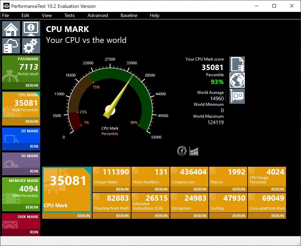Click the 93% percentile value

click(217, 82)
